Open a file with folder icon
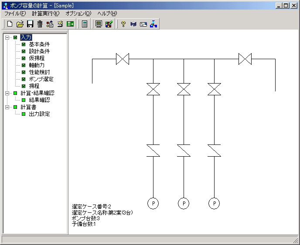This screenshot has width=300, height=245. [20, 24]
